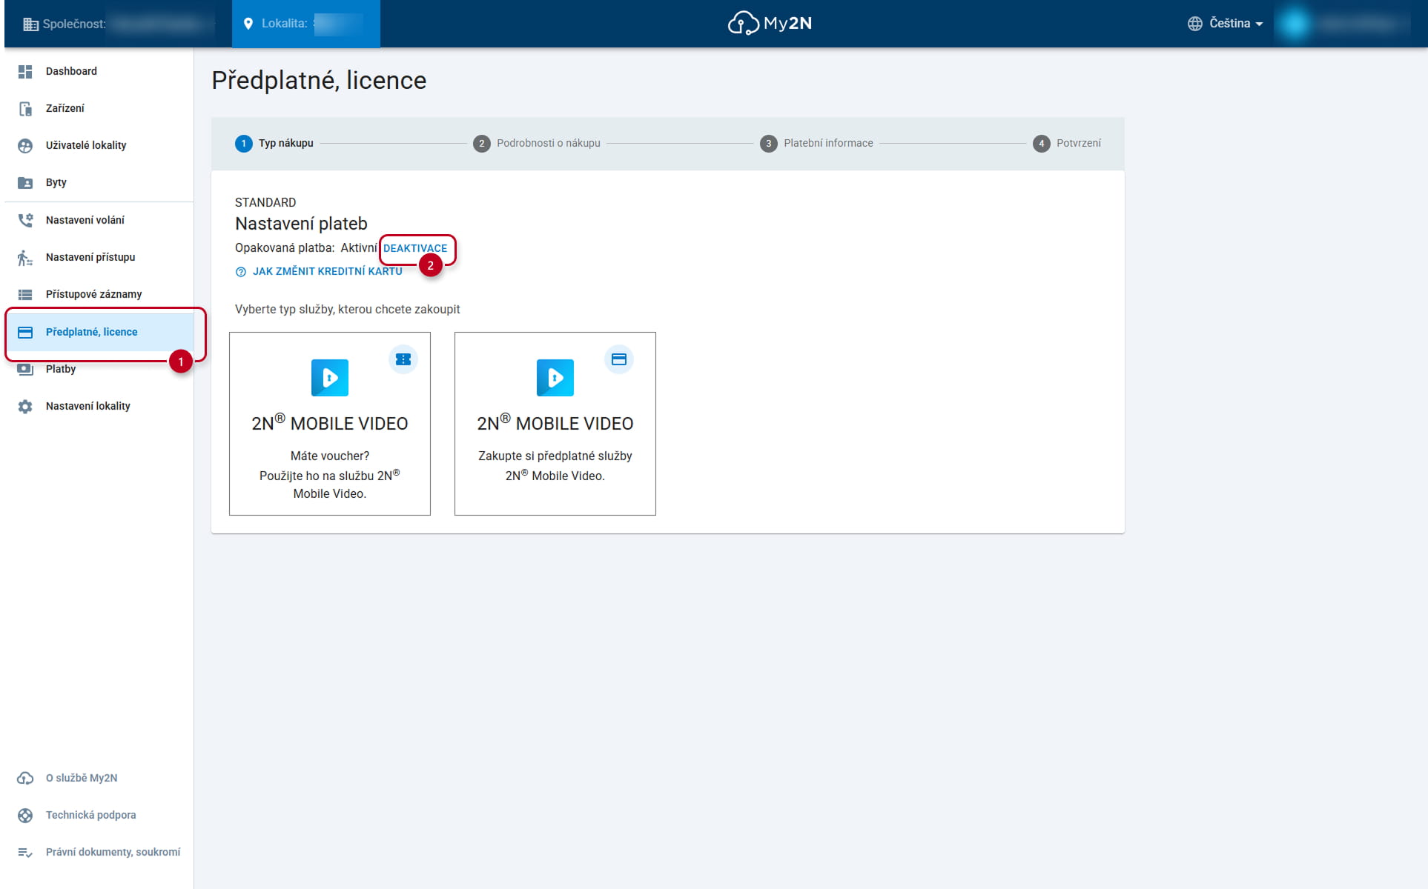Open Zařízení menu item
Image resolution: width=1428 pixels, height=889 pixels.
[99, 108]
